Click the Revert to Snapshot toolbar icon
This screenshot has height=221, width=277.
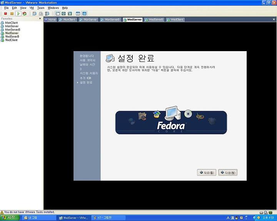[41, 13]
